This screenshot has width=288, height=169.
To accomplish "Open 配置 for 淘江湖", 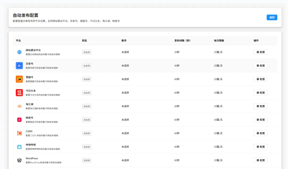I will (261, 106).
